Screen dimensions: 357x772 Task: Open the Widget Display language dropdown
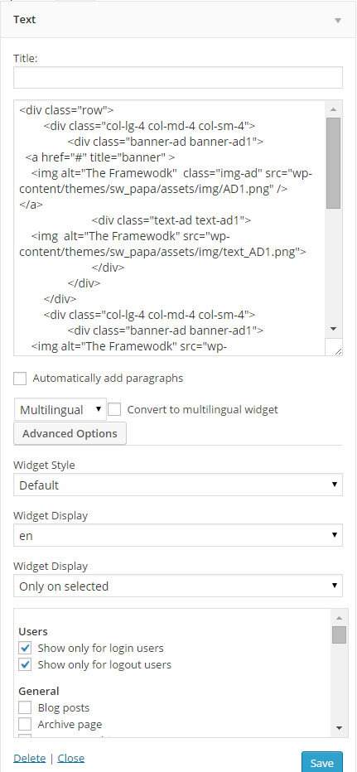[x=178, y=536]
